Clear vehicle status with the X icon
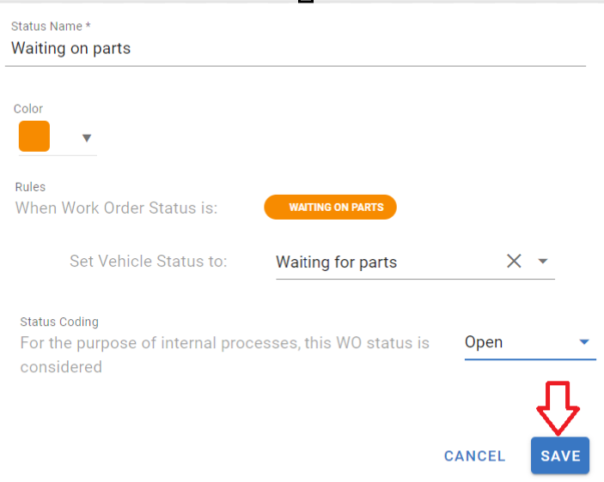 pos(514,262)
